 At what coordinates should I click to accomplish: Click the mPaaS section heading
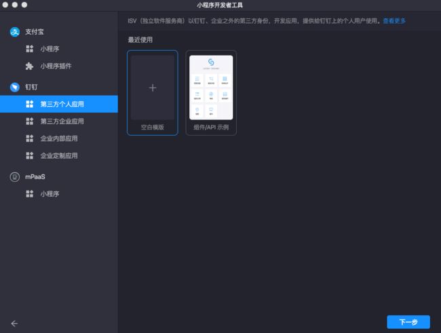35,177
